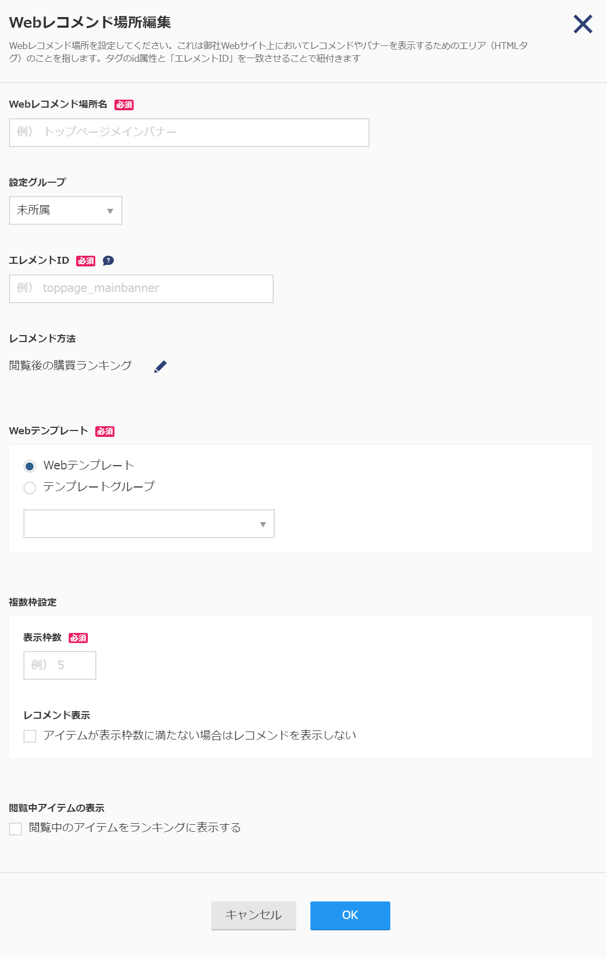The height and width of the screenshot is (959, 607).
Task: Enable 閲覧中のアイテムをランキングに表示する checkbox
Action: click(15, 828)
